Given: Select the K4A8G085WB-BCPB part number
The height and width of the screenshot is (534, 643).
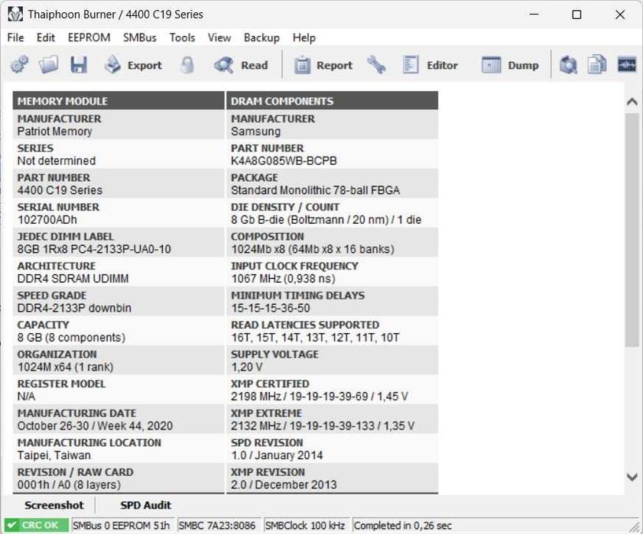Looking at the screenshot, I should [x=284, y=160].
